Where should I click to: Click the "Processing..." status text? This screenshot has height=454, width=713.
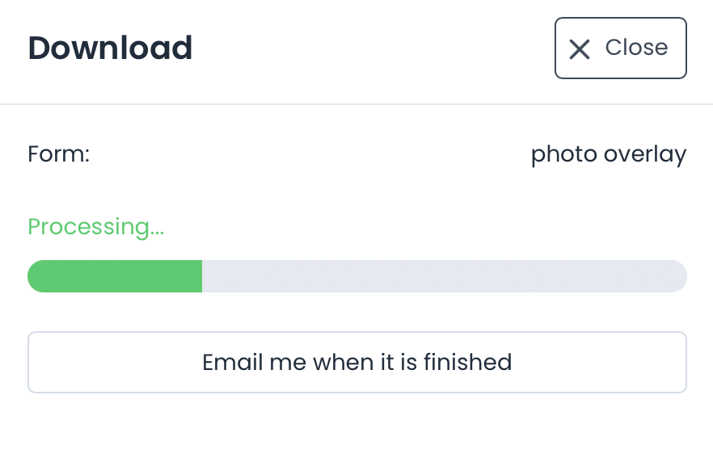coord(95,227)
